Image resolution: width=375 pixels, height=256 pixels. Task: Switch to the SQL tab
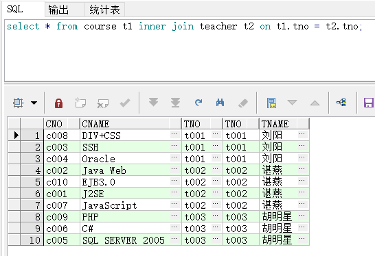(x=23, y=10)
